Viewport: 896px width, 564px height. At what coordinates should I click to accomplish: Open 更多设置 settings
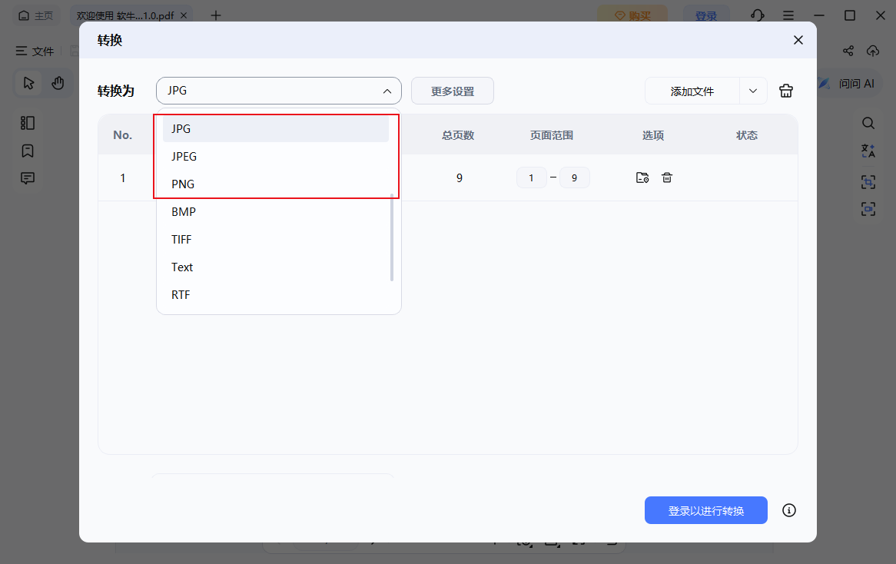(453, 91)
